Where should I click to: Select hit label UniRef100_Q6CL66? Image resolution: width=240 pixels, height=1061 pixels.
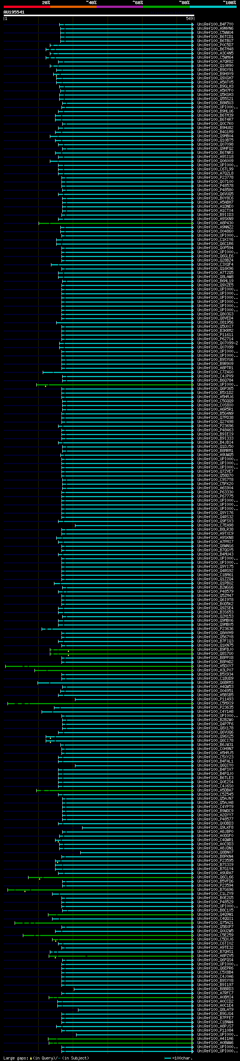pos(215,877)
